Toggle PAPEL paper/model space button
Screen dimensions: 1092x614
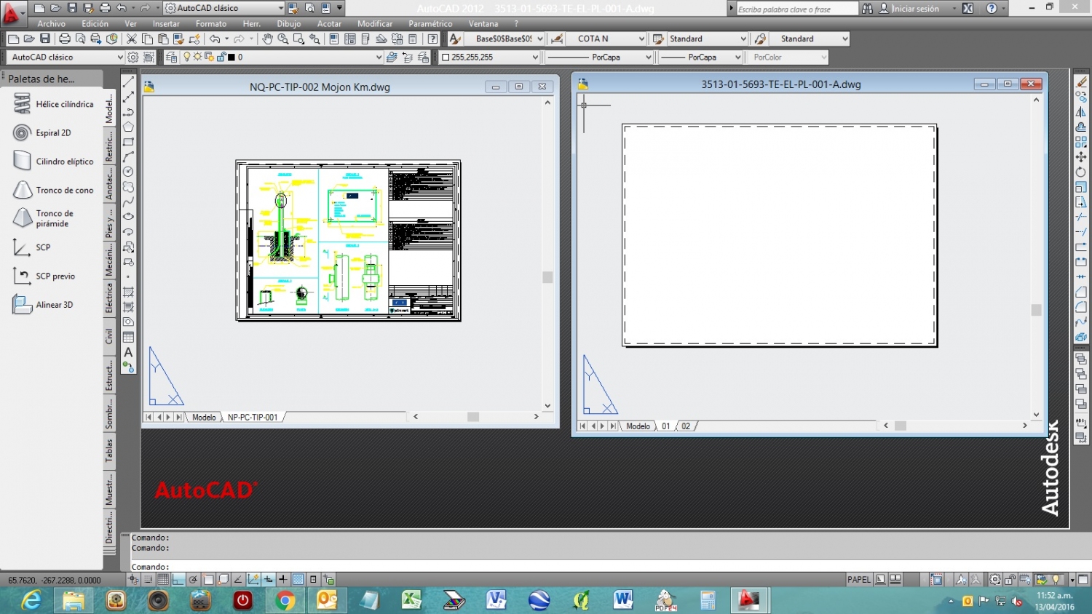[x=858, y=580]
